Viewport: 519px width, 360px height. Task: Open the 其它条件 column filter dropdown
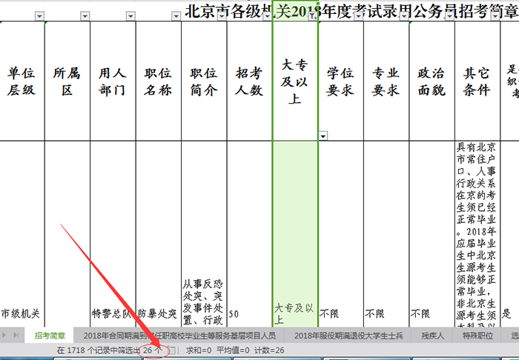click(495, 16)
